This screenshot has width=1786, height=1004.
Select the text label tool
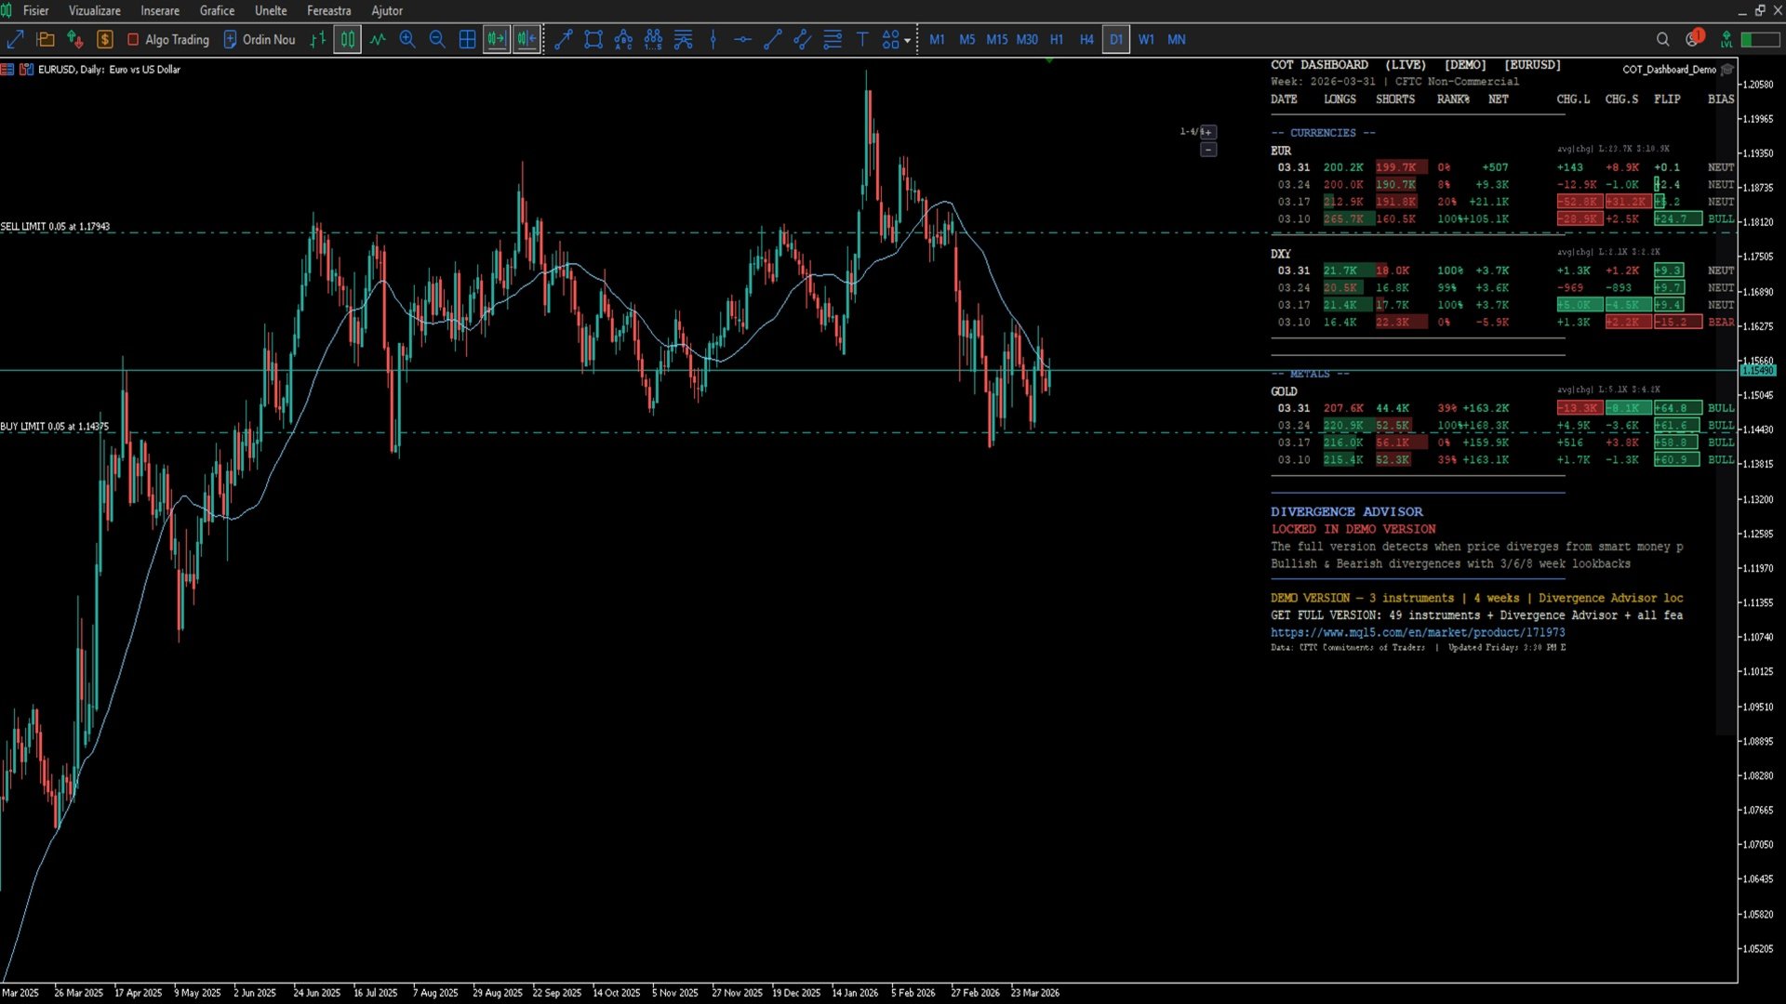[x=862, y=39]
